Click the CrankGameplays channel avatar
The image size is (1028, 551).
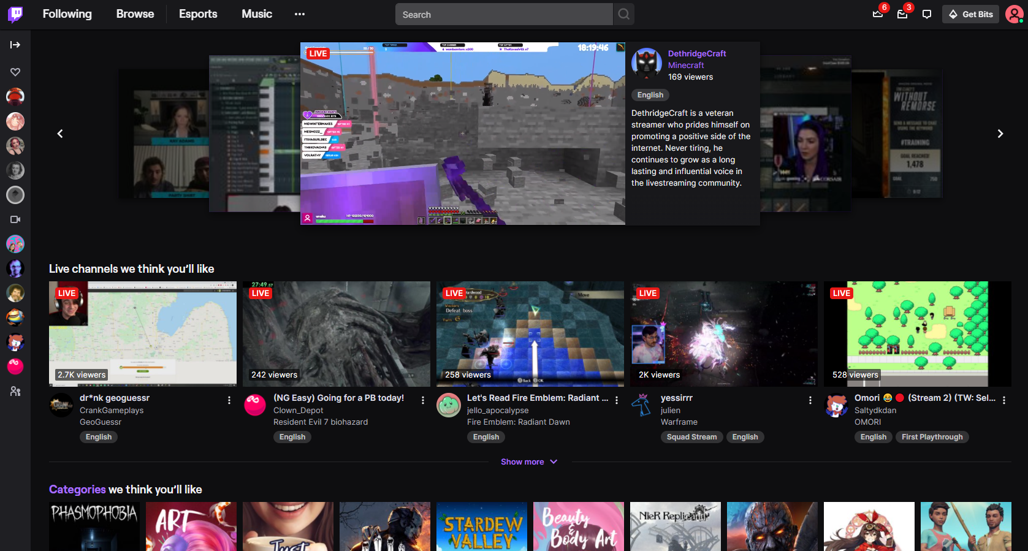point(61,405)
